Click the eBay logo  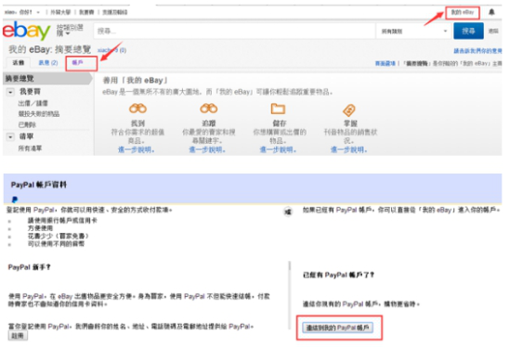[26, 31]
